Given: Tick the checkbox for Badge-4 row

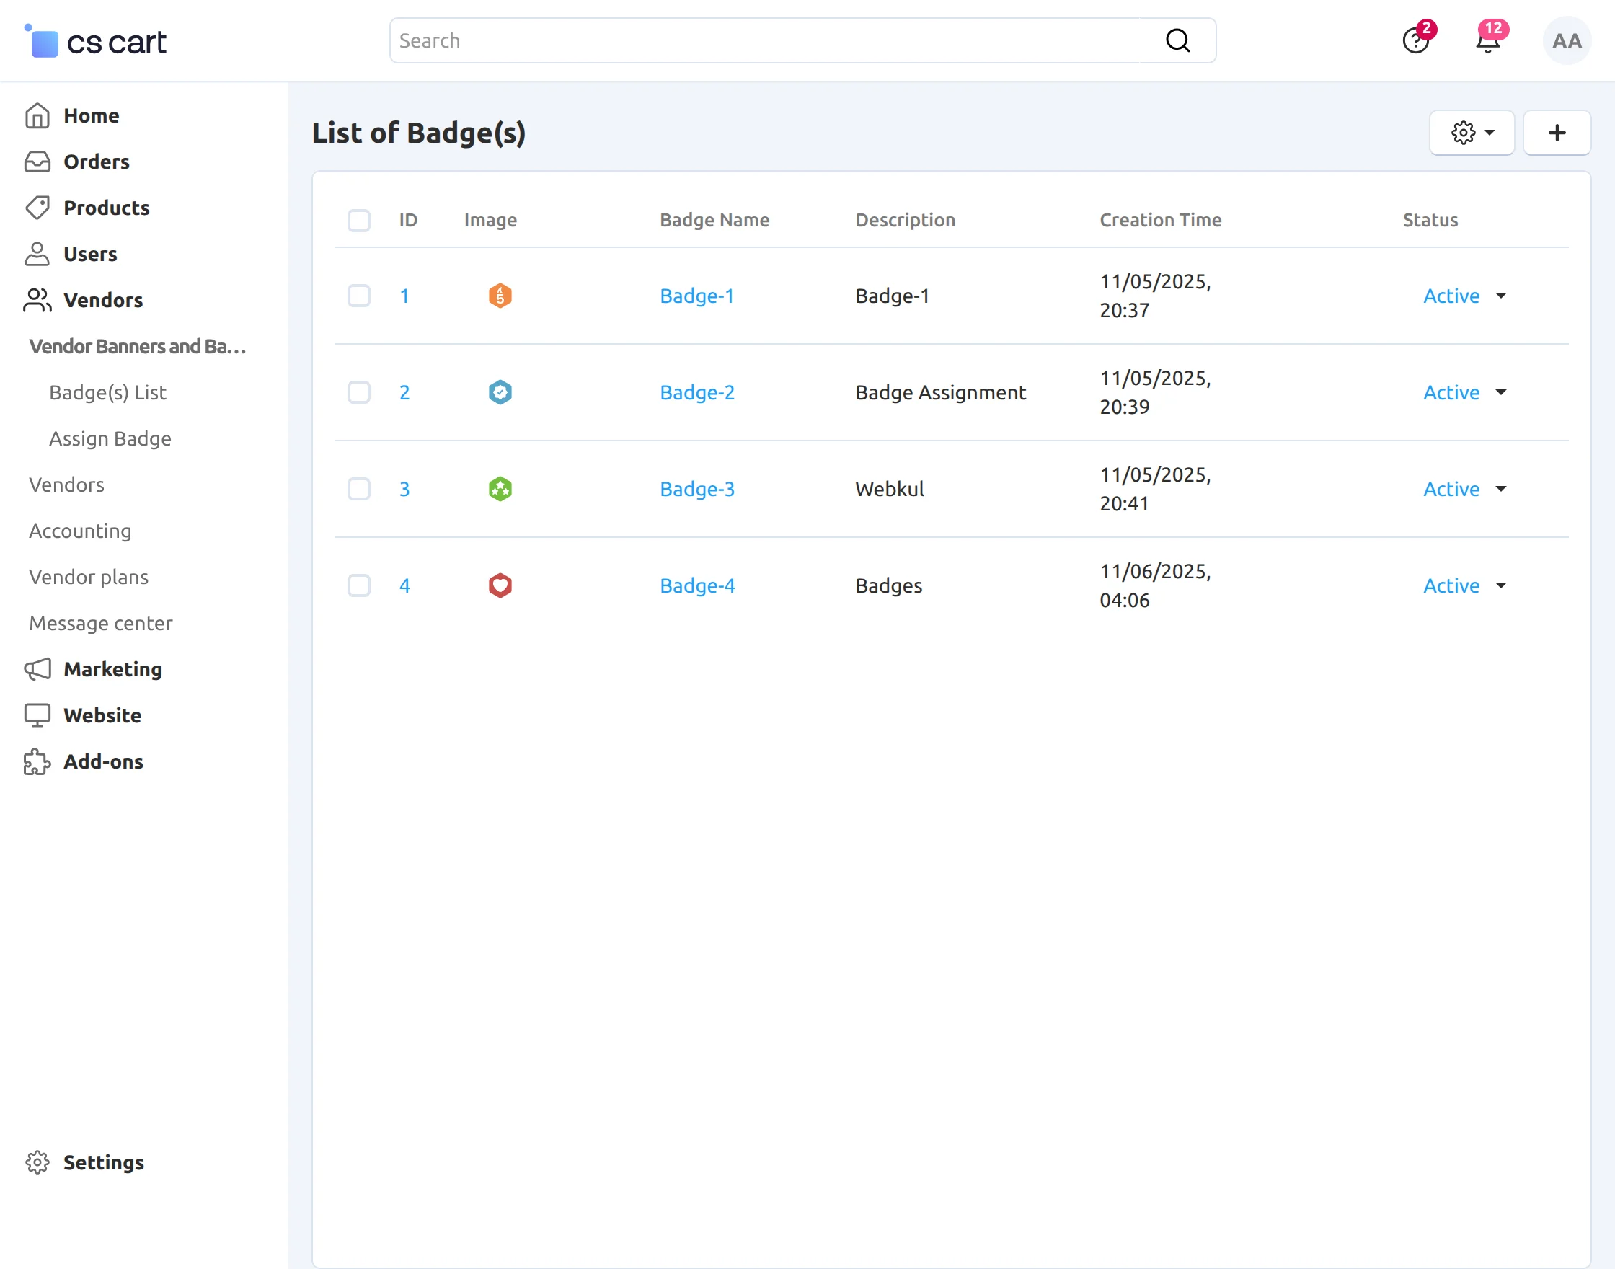Looking at the screenshot, I should pyautogui.click(x=359, y=585).
